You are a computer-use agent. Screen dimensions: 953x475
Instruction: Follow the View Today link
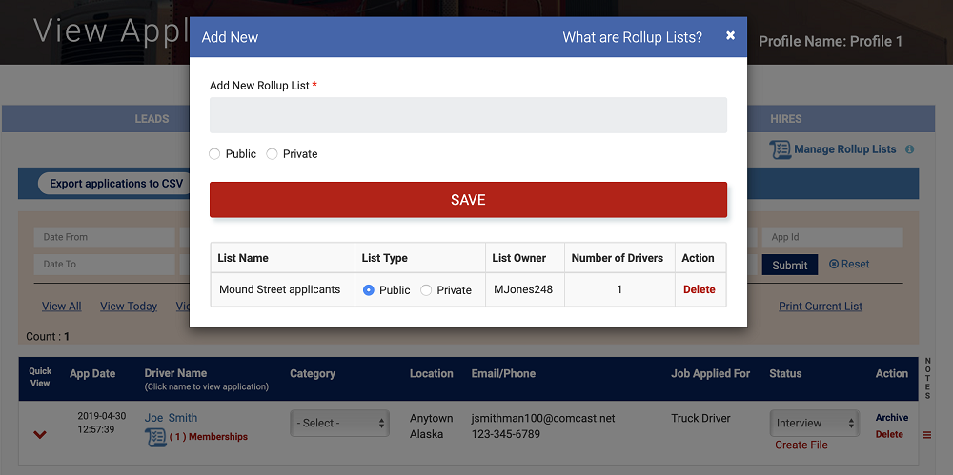coord(129,307)
